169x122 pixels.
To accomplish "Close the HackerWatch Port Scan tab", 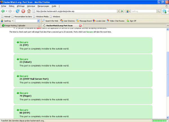I will [80, 25].
